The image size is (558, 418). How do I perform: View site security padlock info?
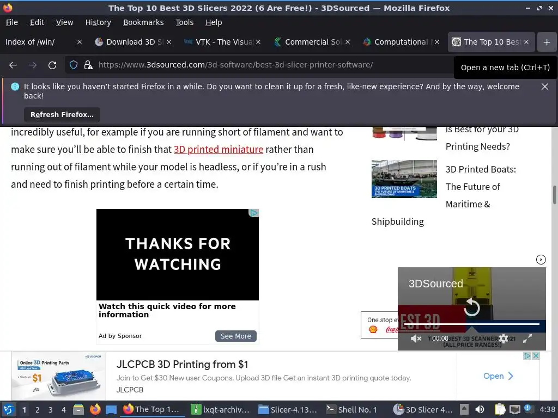pyautogui.click(x=88, y=65)
